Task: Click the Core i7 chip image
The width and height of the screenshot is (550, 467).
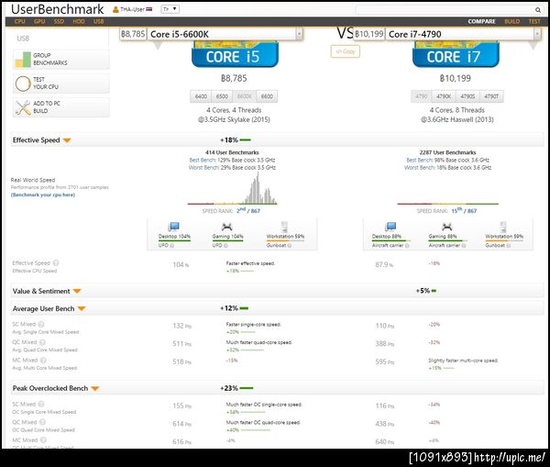Action: pos(456,54)
